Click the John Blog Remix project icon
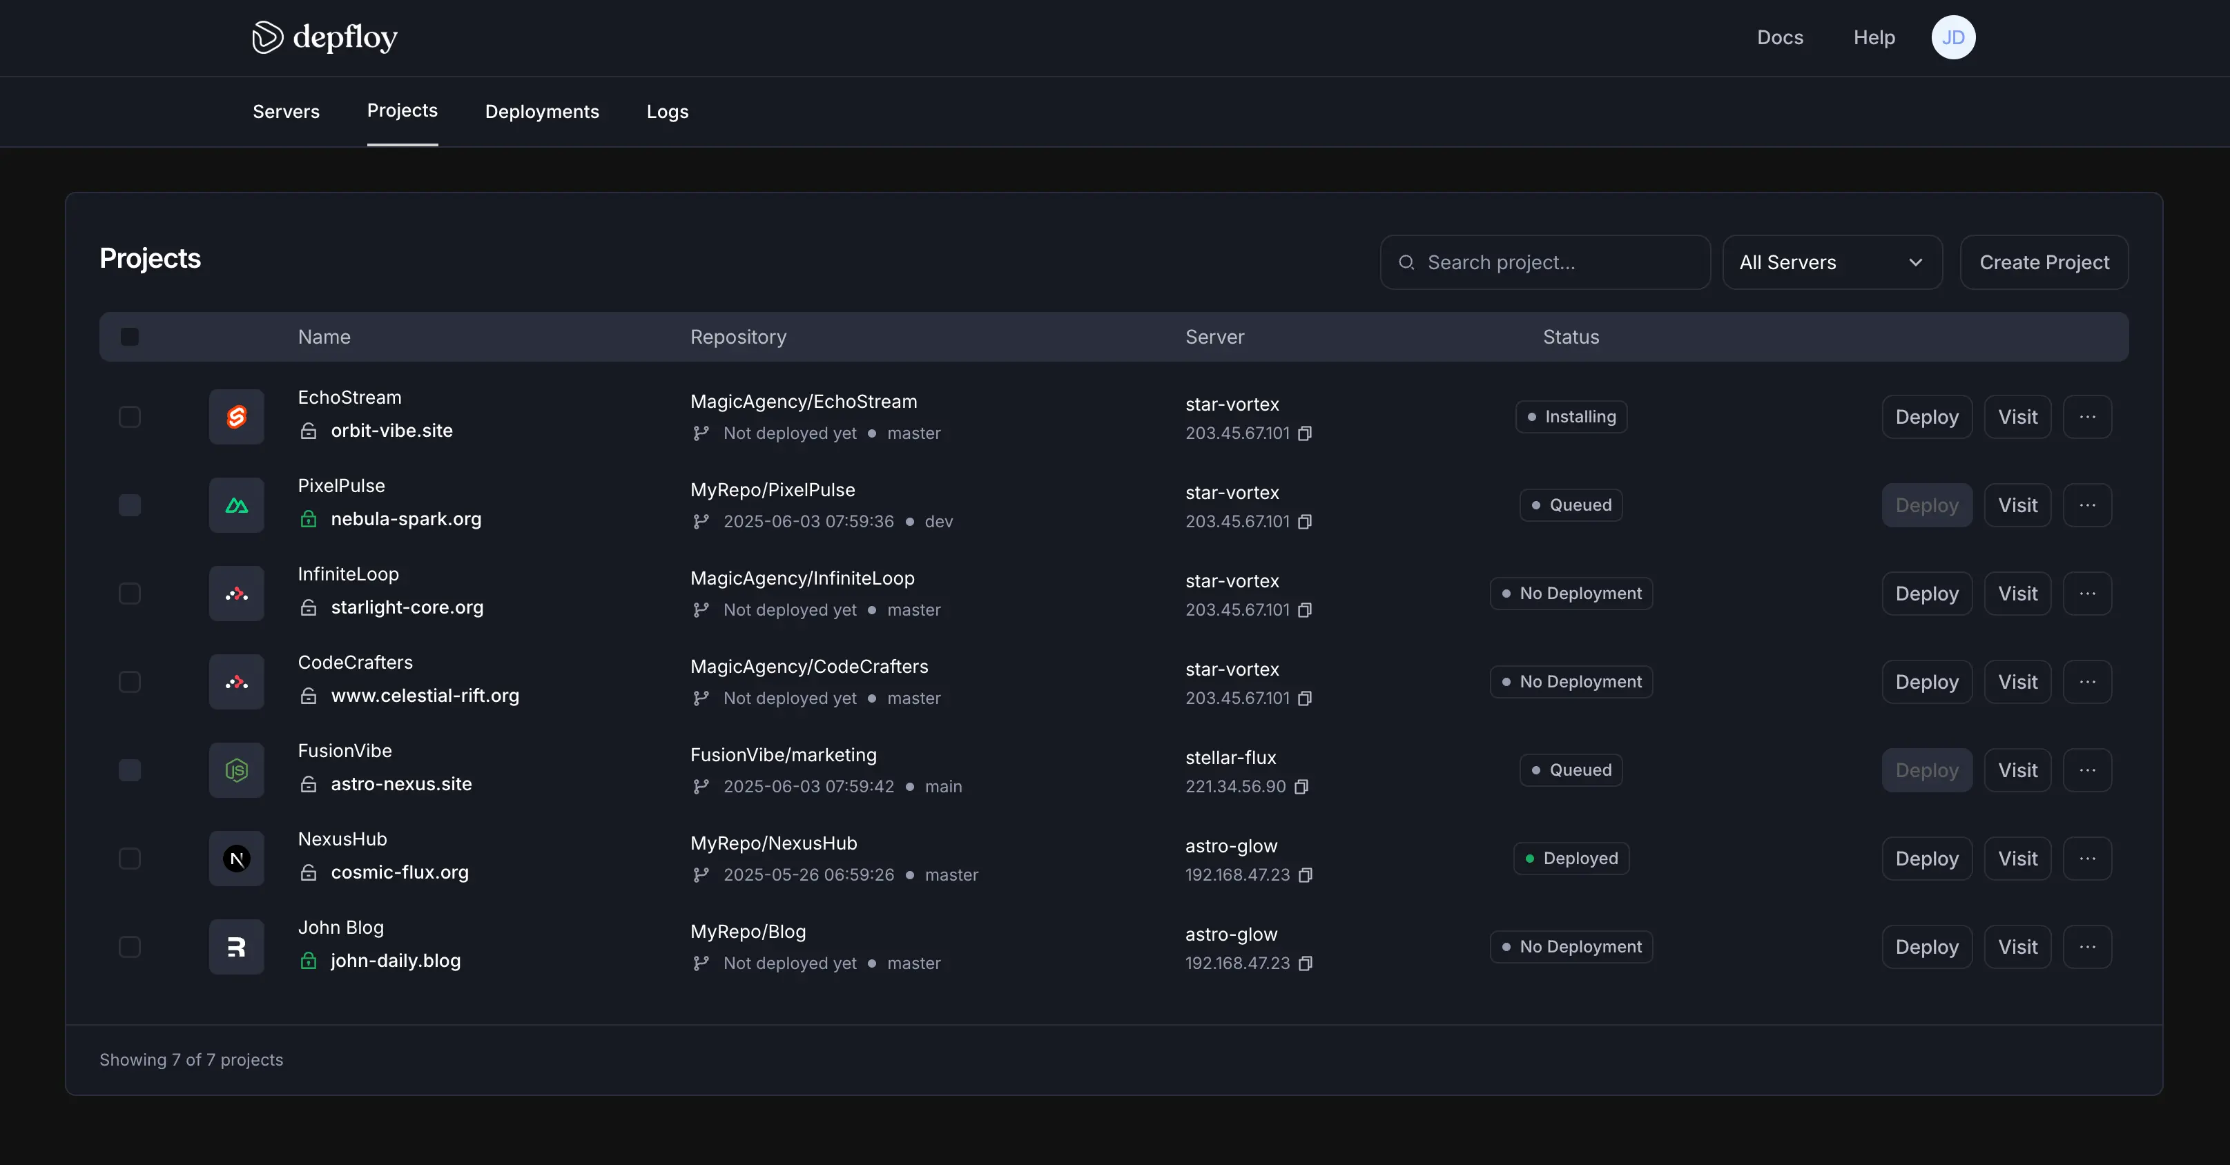 tap(236, 947)
